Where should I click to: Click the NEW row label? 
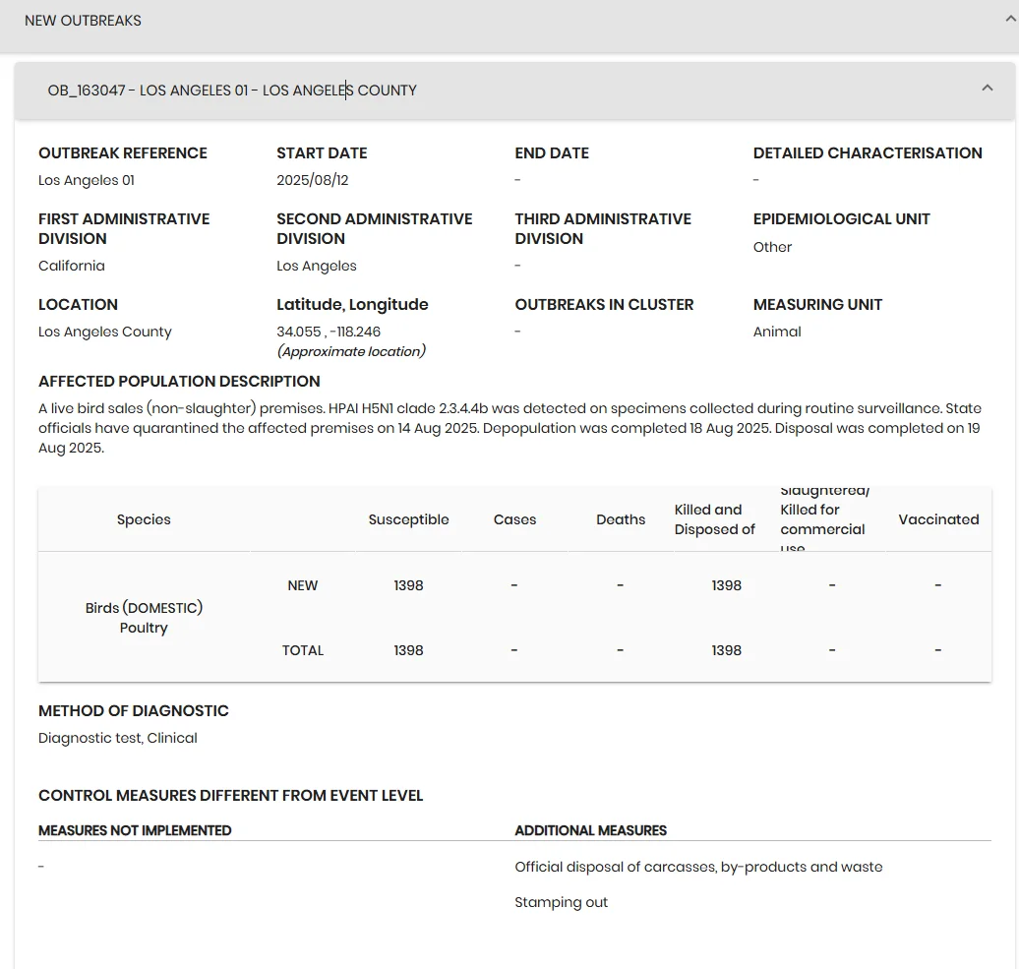pyautogui.click(x=303, y=585)
